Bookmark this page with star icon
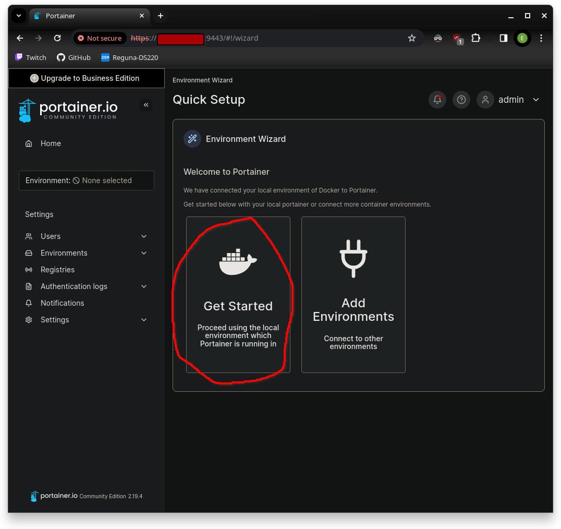The height and width of the screenshot is (529, 561). pyautogui.click(x=411, y=38)
